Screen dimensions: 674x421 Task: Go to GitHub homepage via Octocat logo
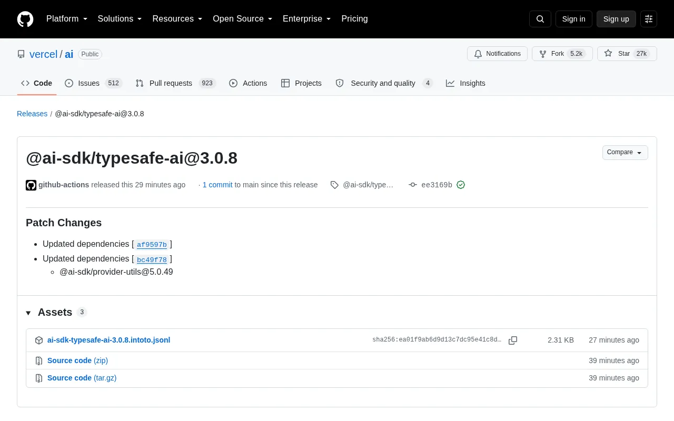tap(25, 19)
